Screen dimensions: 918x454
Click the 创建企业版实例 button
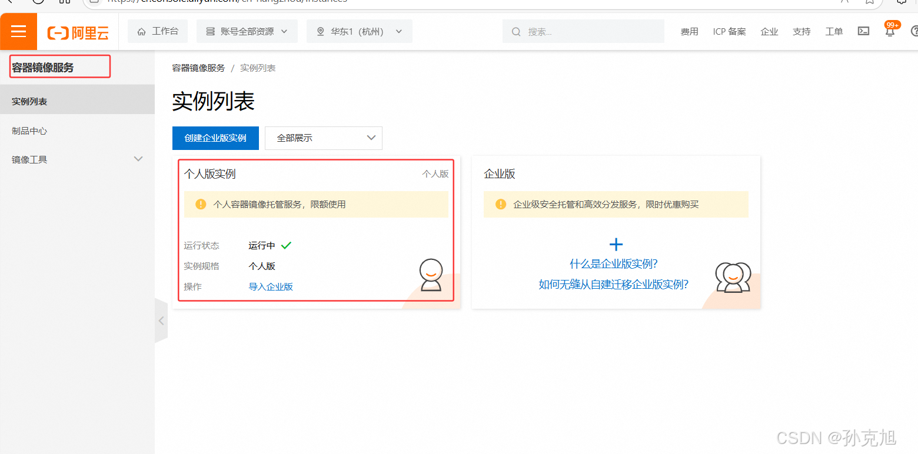coord(215,138)
